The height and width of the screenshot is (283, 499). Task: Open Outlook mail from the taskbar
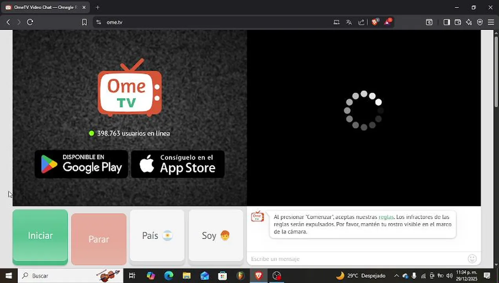[x=205, y=276]
